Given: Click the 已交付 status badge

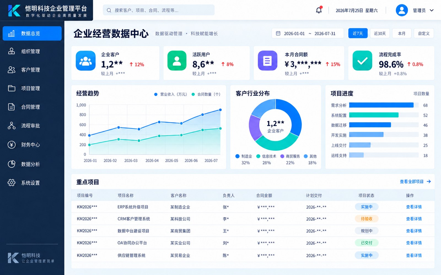Looking at the screenshot, I should (366, 243).
